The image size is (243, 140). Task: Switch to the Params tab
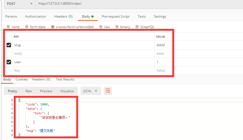11,16
